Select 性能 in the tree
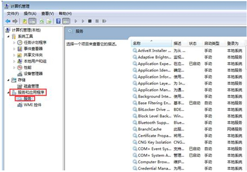 28,68
